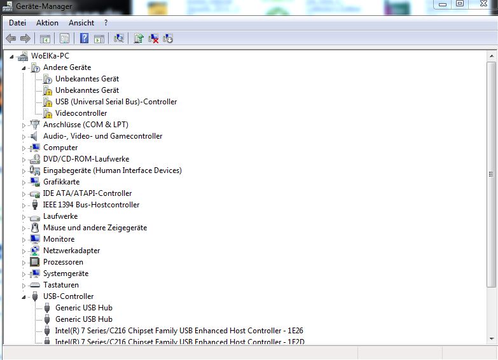The height and width of the screenshot is (360, 498).
Task: Select the Grafikkarte label
Action: [61, 182]
